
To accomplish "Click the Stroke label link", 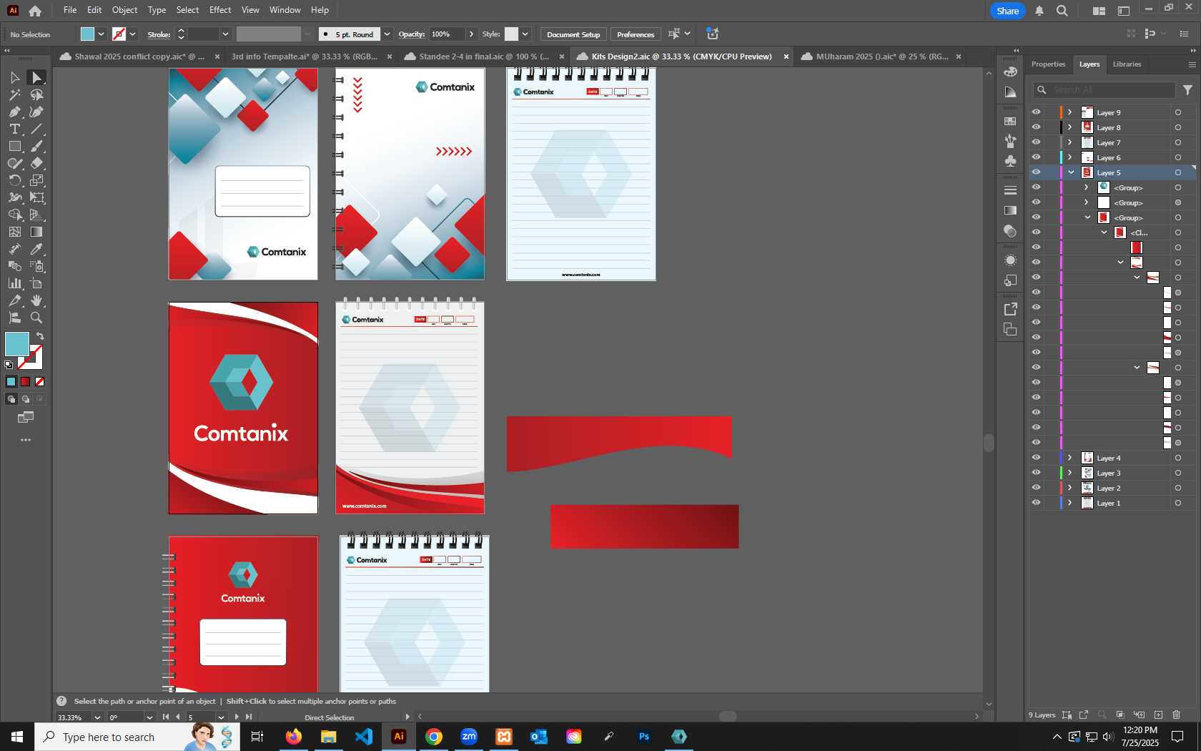I will click(x=159, y=34).
